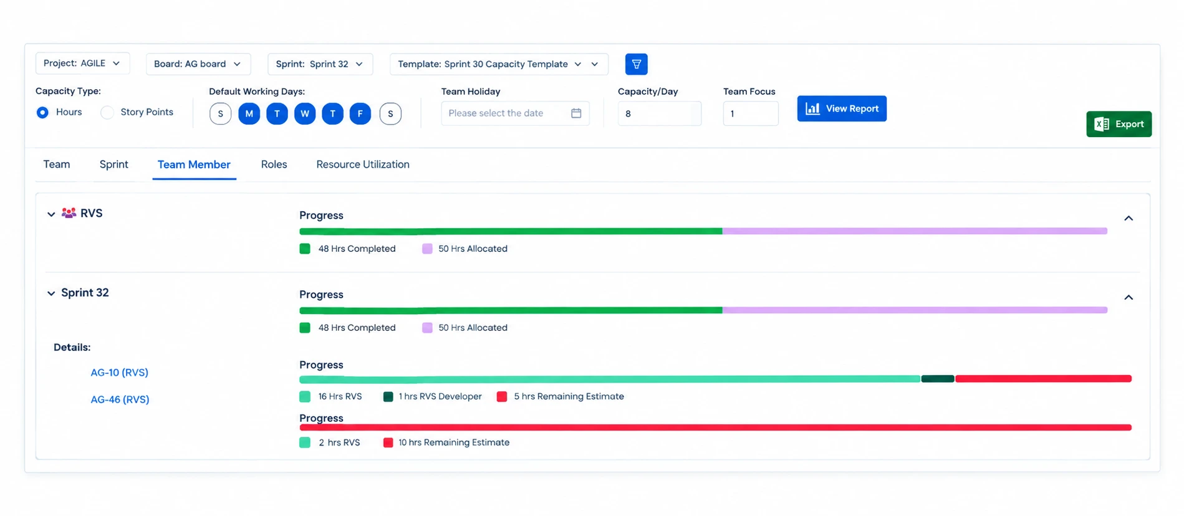
Task: Click the 1 hrs RVS Developer swatch
Action: pos(388,396)
